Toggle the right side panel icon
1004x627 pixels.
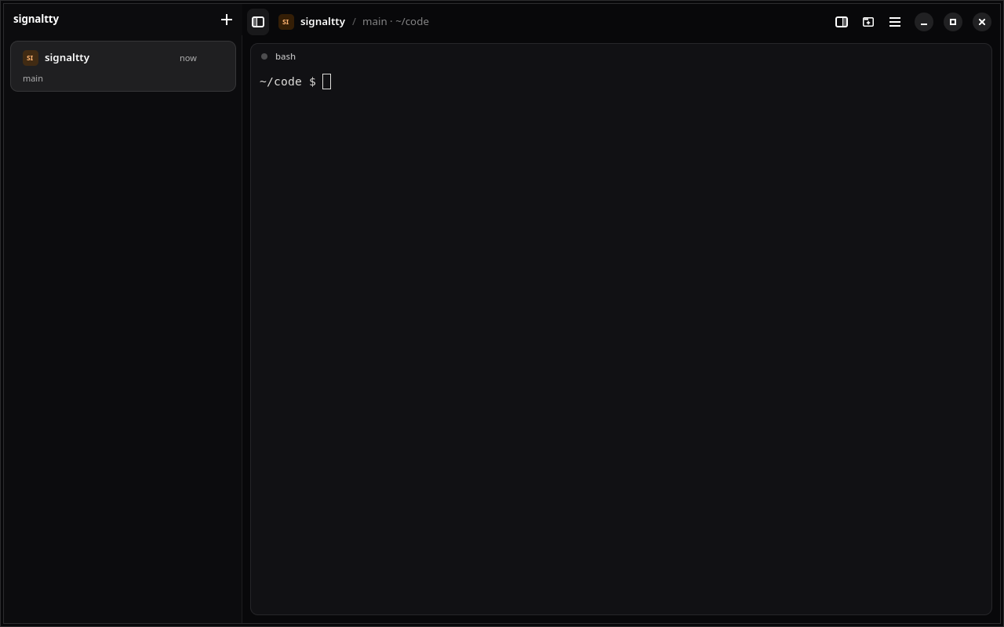(842, 22)
